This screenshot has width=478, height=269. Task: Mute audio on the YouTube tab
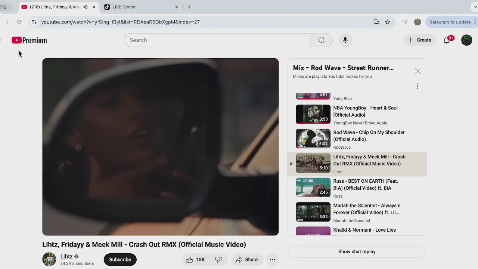click(x=85, y=7)
